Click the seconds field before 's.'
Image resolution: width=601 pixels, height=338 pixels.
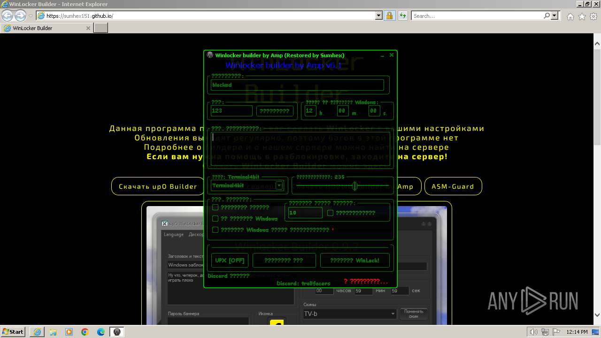(374, 111)
